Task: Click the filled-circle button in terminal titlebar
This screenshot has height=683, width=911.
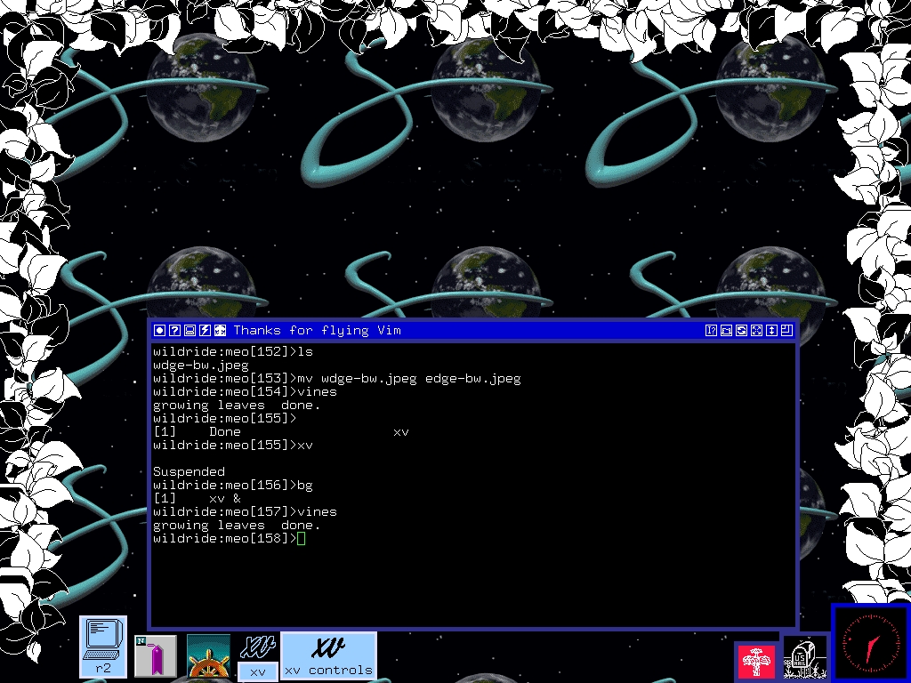Action: pyautogui.click(x=159, y=331)
